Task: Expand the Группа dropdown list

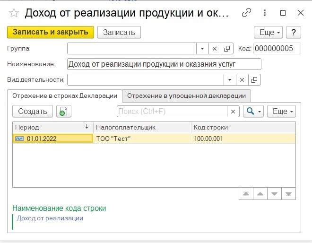Action: pyautogui.click(x=202, y=48)
